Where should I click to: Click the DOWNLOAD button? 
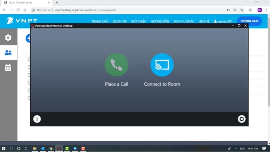pos(249,21)
